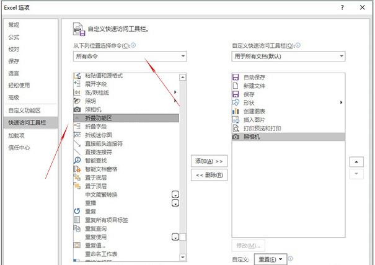The width and height of the screenshot is (375, 265).
Task: Click the 智能文档窗格 icon
Action: (77, 169)
